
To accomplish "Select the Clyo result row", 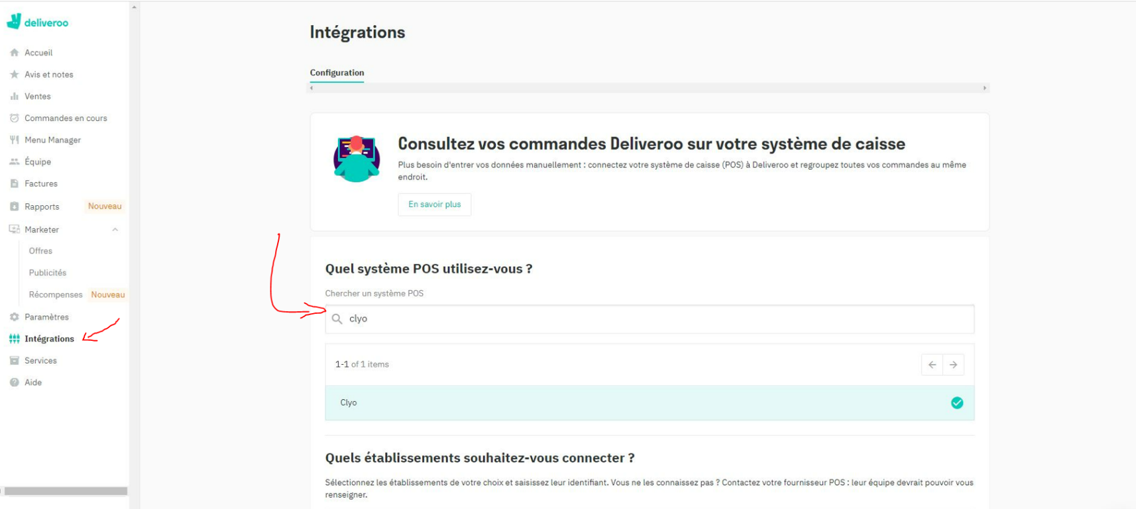I will (x=650, y=402).
